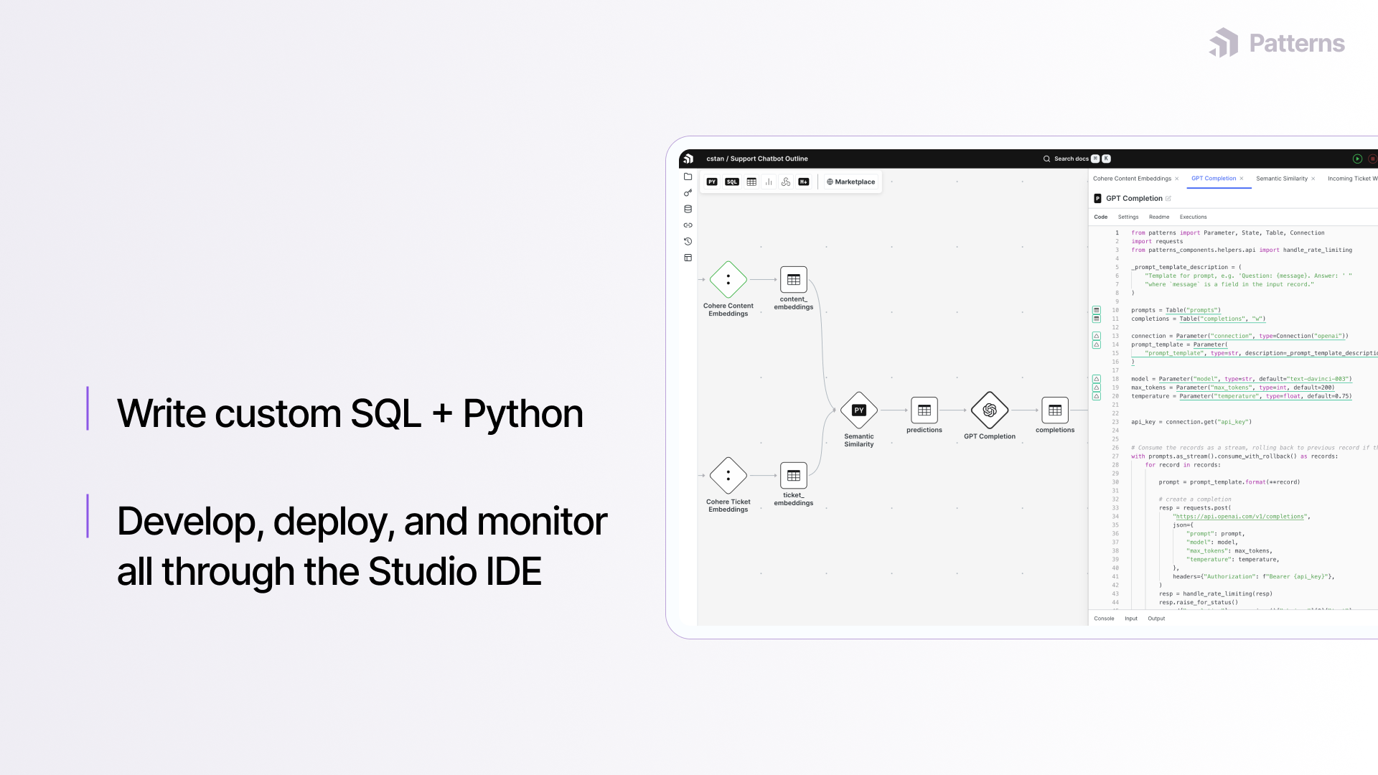Viewport: 1378px width, 775px height.
Task: Run the graph with play button
Action: tap(1357, 159)
